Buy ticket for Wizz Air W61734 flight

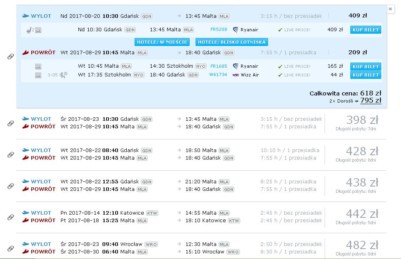(365, 75)
